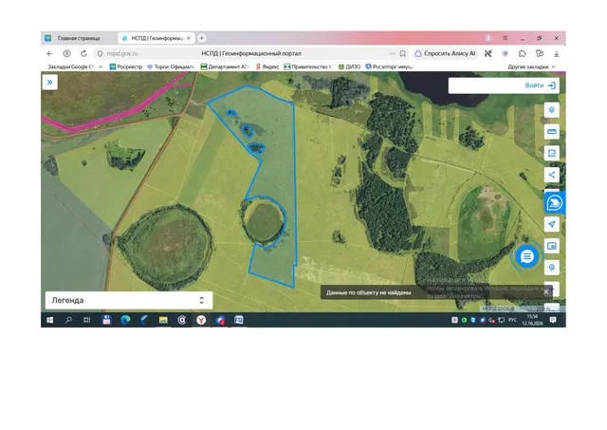Click the site protection shield icon

[x=100, y=54]
